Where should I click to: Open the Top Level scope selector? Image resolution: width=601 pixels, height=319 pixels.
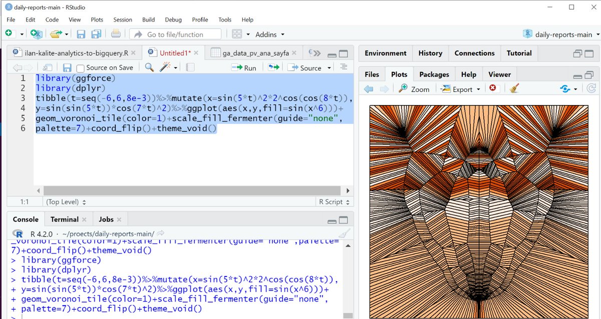(66, 202)
